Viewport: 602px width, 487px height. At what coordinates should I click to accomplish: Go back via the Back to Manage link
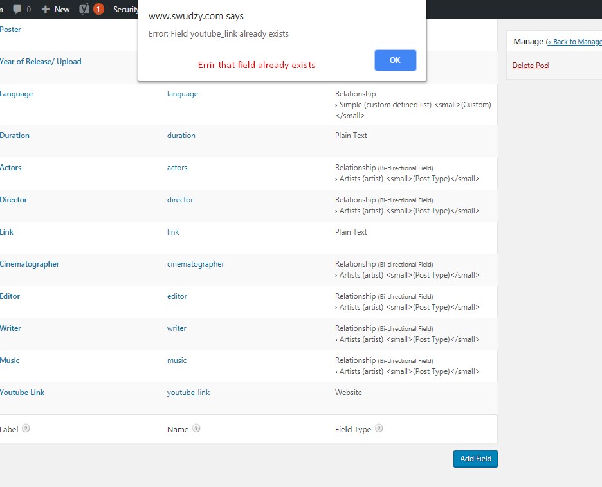coord(575,40)
